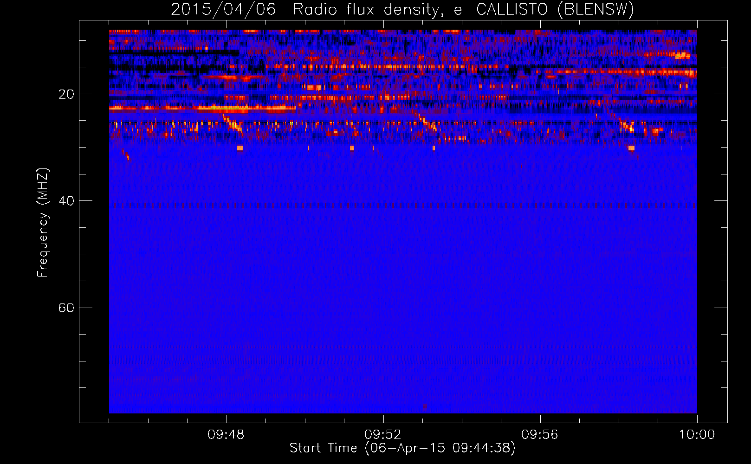Click the 09:52 time tick label
Screen dimensions: 751x464
click(x=383, y=435)
